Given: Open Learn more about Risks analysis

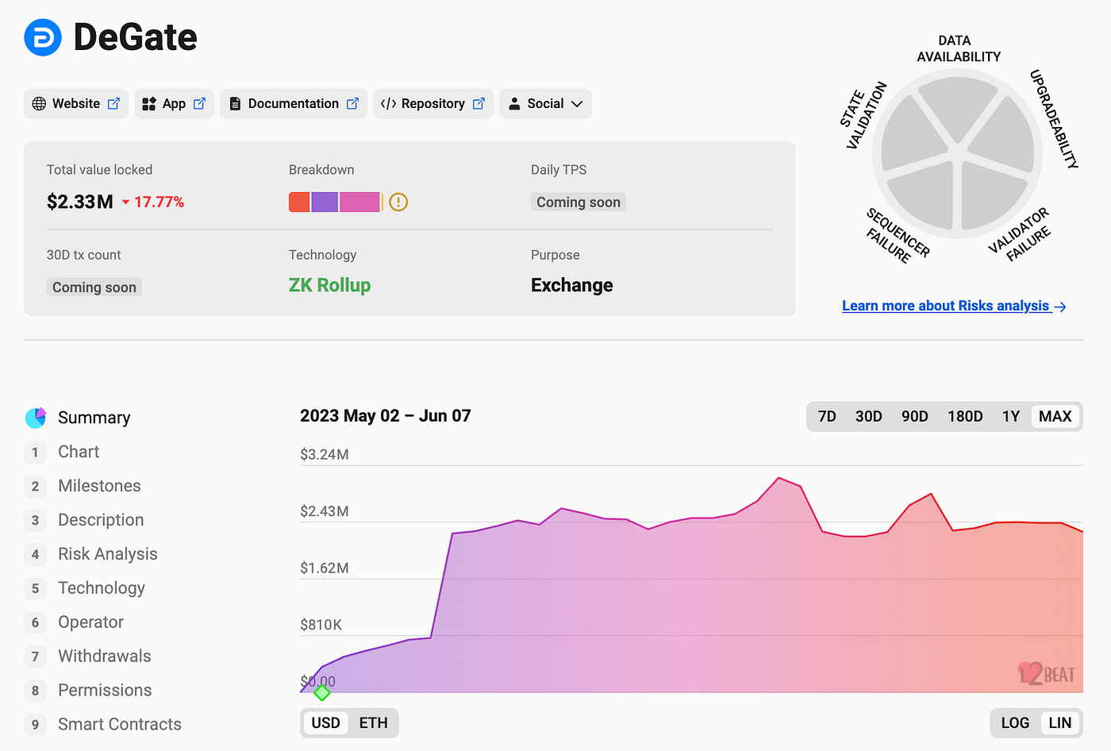Looking at the screenshot, I should coord(954,306).
